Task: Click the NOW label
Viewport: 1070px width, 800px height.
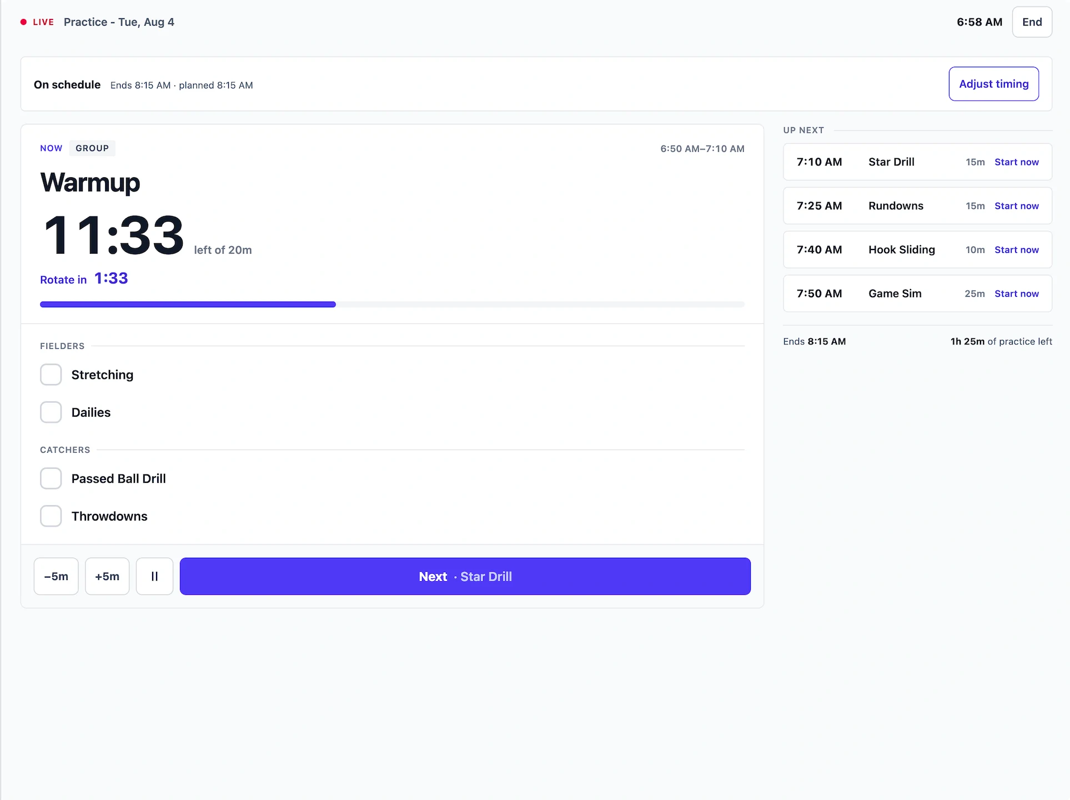Action: click(51, 148)
